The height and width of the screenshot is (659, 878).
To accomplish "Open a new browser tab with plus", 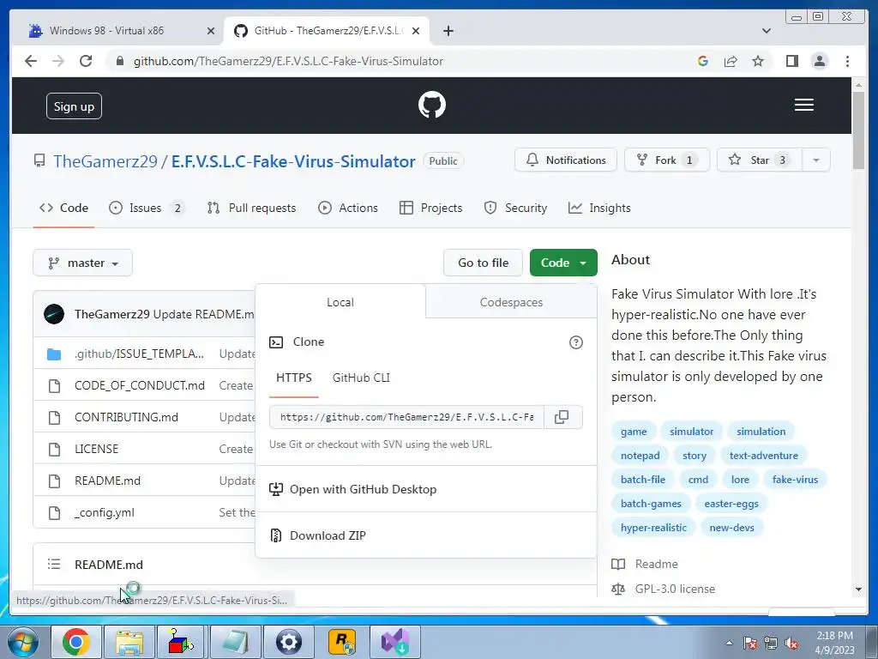I will coord(448,31).
